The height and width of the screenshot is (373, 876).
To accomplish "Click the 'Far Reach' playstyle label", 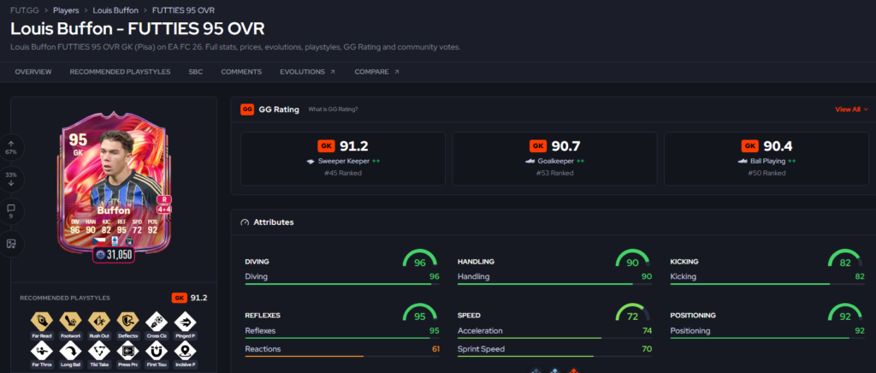I will pos(41,336).
